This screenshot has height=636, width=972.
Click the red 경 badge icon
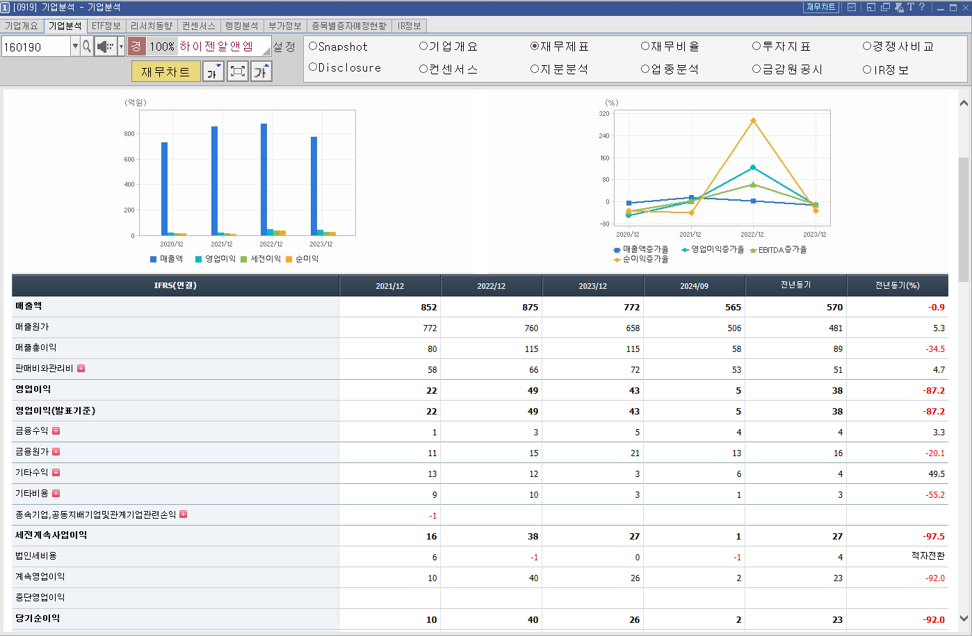coord(136,47)
